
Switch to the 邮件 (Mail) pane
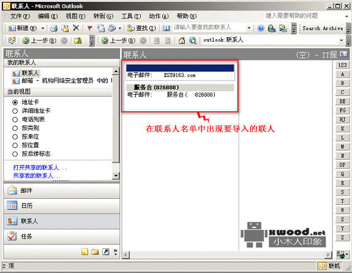coord(61,191)
